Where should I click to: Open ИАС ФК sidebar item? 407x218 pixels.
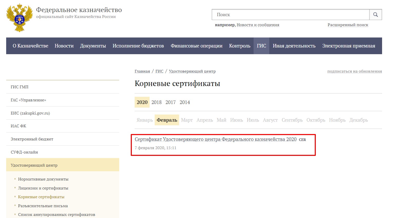(x=63, y=126)
